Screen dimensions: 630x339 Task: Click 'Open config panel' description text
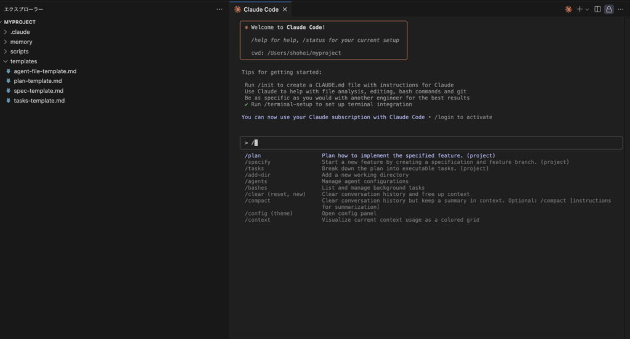tap(349, 214)
